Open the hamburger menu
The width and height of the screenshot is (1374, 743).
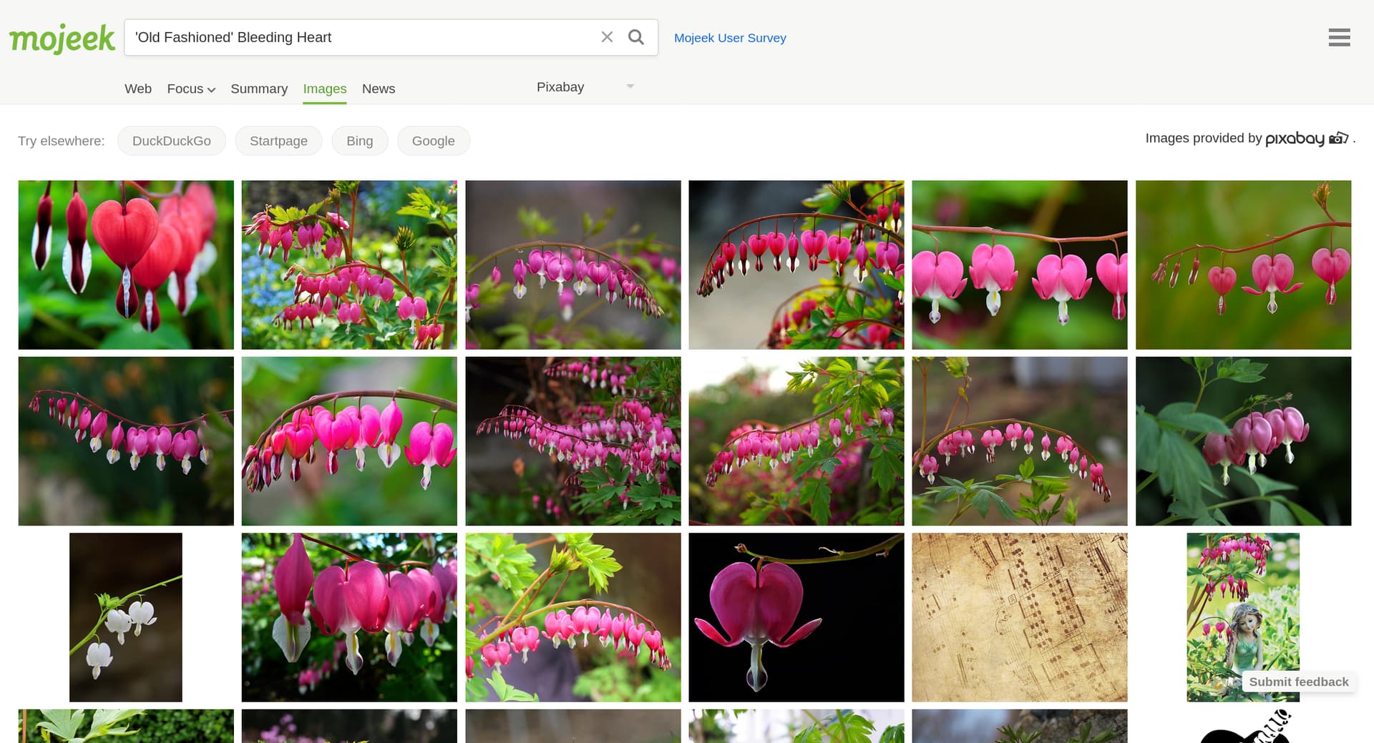[x=1339, y=38]
